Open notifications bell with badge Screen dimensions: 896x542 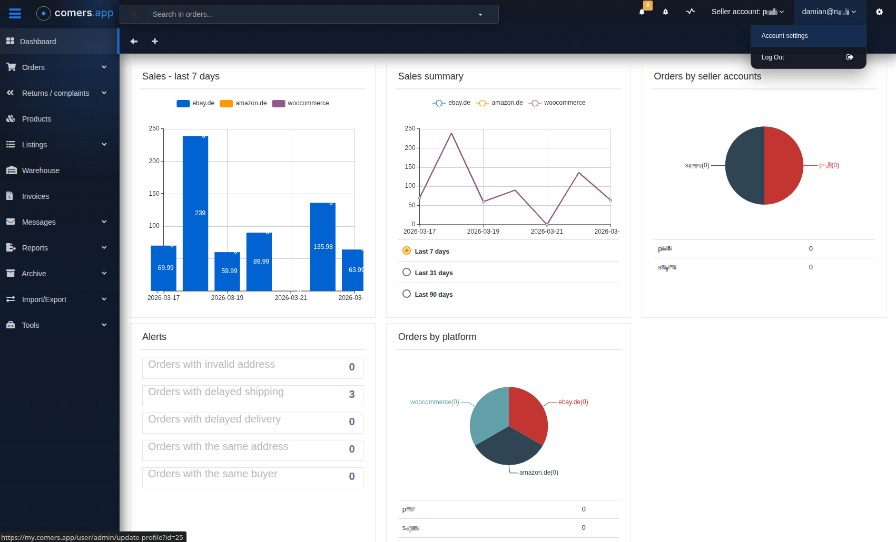point(642,12)
